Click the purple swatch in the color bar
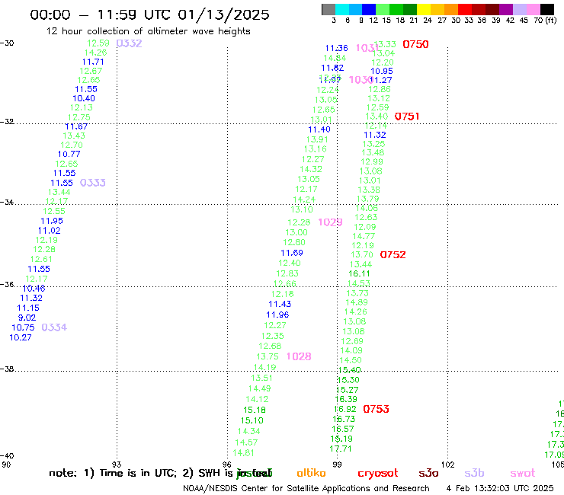The image size is (564, 495). pyautogui.click(x=506, y=9)
